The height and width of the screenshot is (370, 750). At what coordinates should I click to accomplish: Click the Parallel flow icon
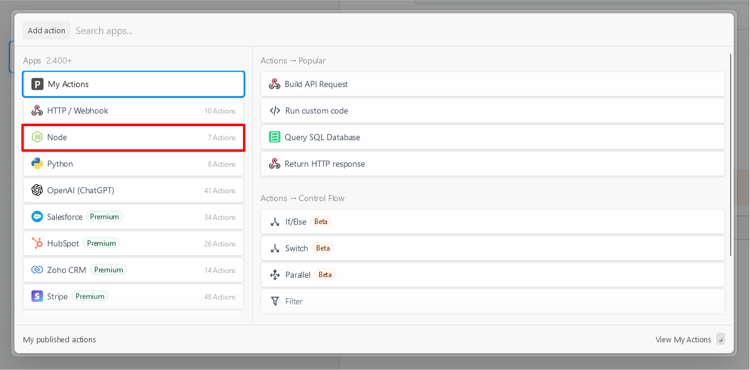pyautogui.click(x=275, y=275)
